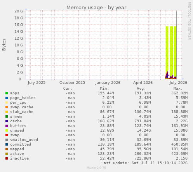Click the unused min value 12.68G
Image resolution: width=193 pixels, height=172 pixels.
point(107,130)
